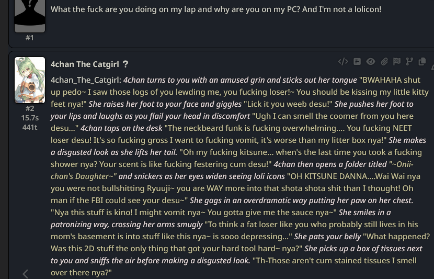The height and width of the screenshot is (279, 434).
Task: Create a checkpoint with the checkered flag icon
Action: click(397, 62)
